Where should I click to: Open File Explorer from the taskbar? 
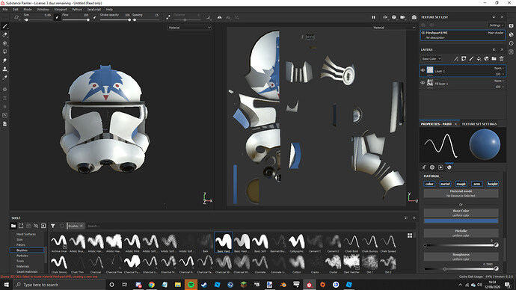[x=178, y=285]
